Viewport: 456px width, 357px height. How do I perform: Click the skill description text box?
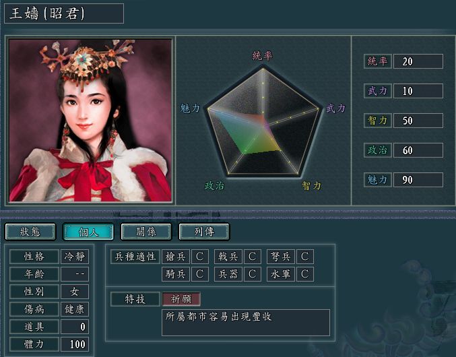[x=246, y=323]
